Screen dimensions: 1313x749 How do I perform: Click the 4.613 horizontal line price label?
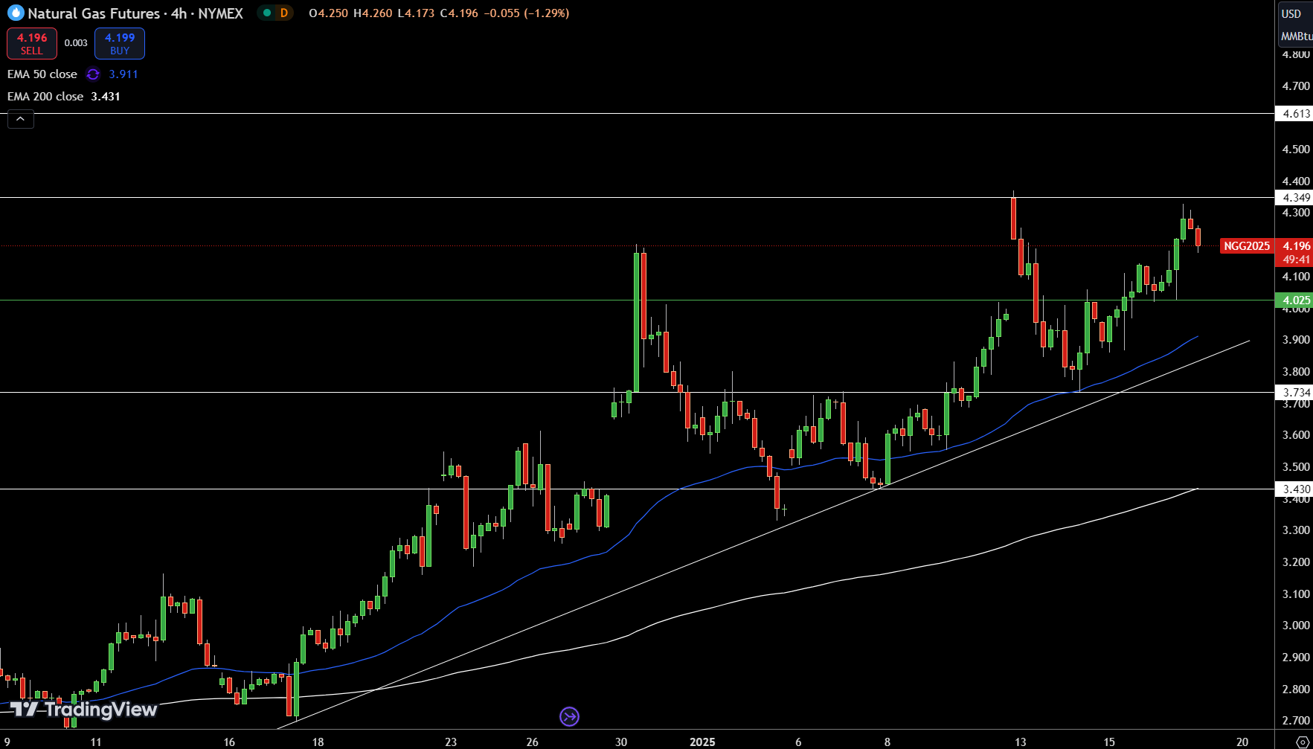(x=1295, y=114)
